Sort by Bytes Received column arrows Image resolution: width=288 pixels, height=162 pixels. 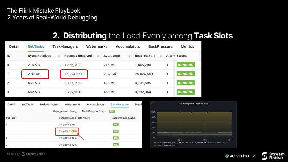[x=59, y=56]
